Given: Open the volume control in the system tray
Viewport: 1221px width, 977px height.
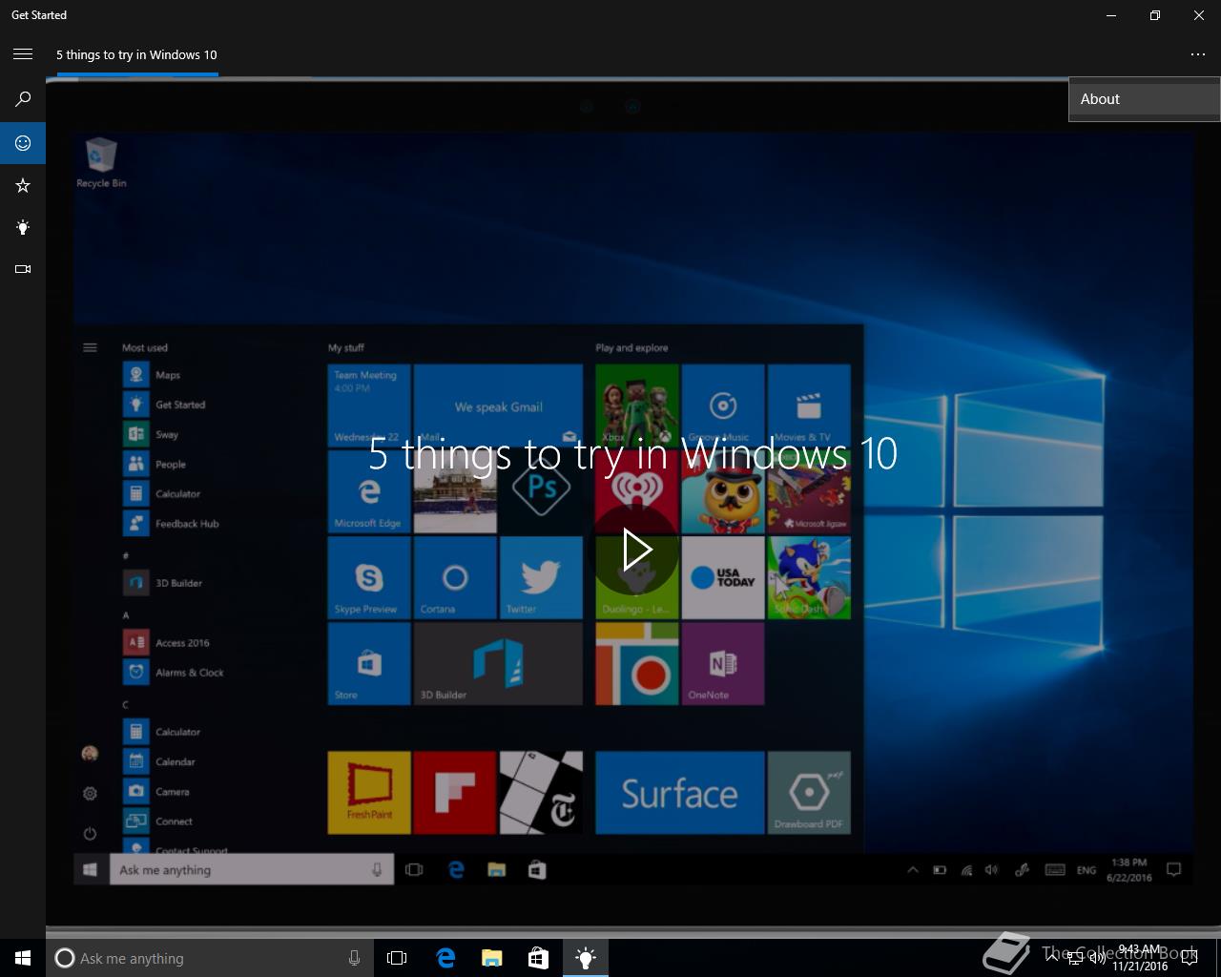Looking at the screenshot, I should [1097, 958].
